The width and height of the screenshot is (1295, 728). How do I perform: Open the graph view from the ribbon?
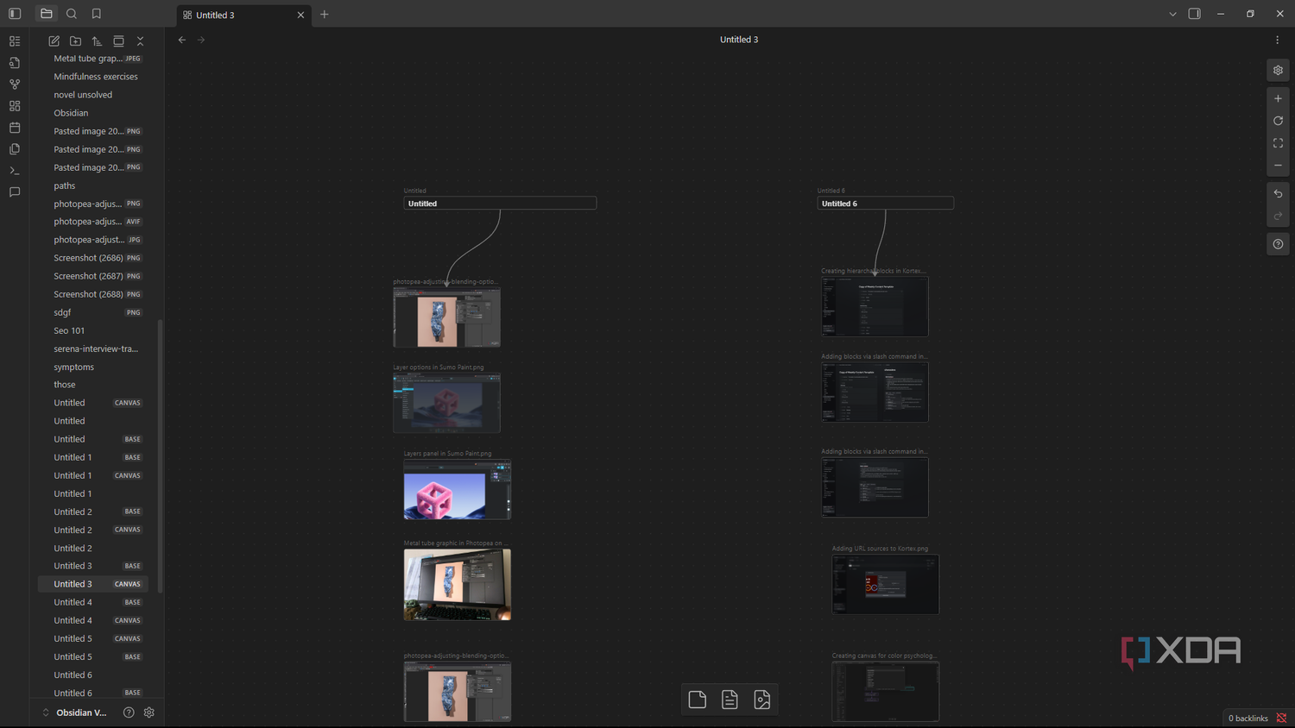(x=15, y=85)
